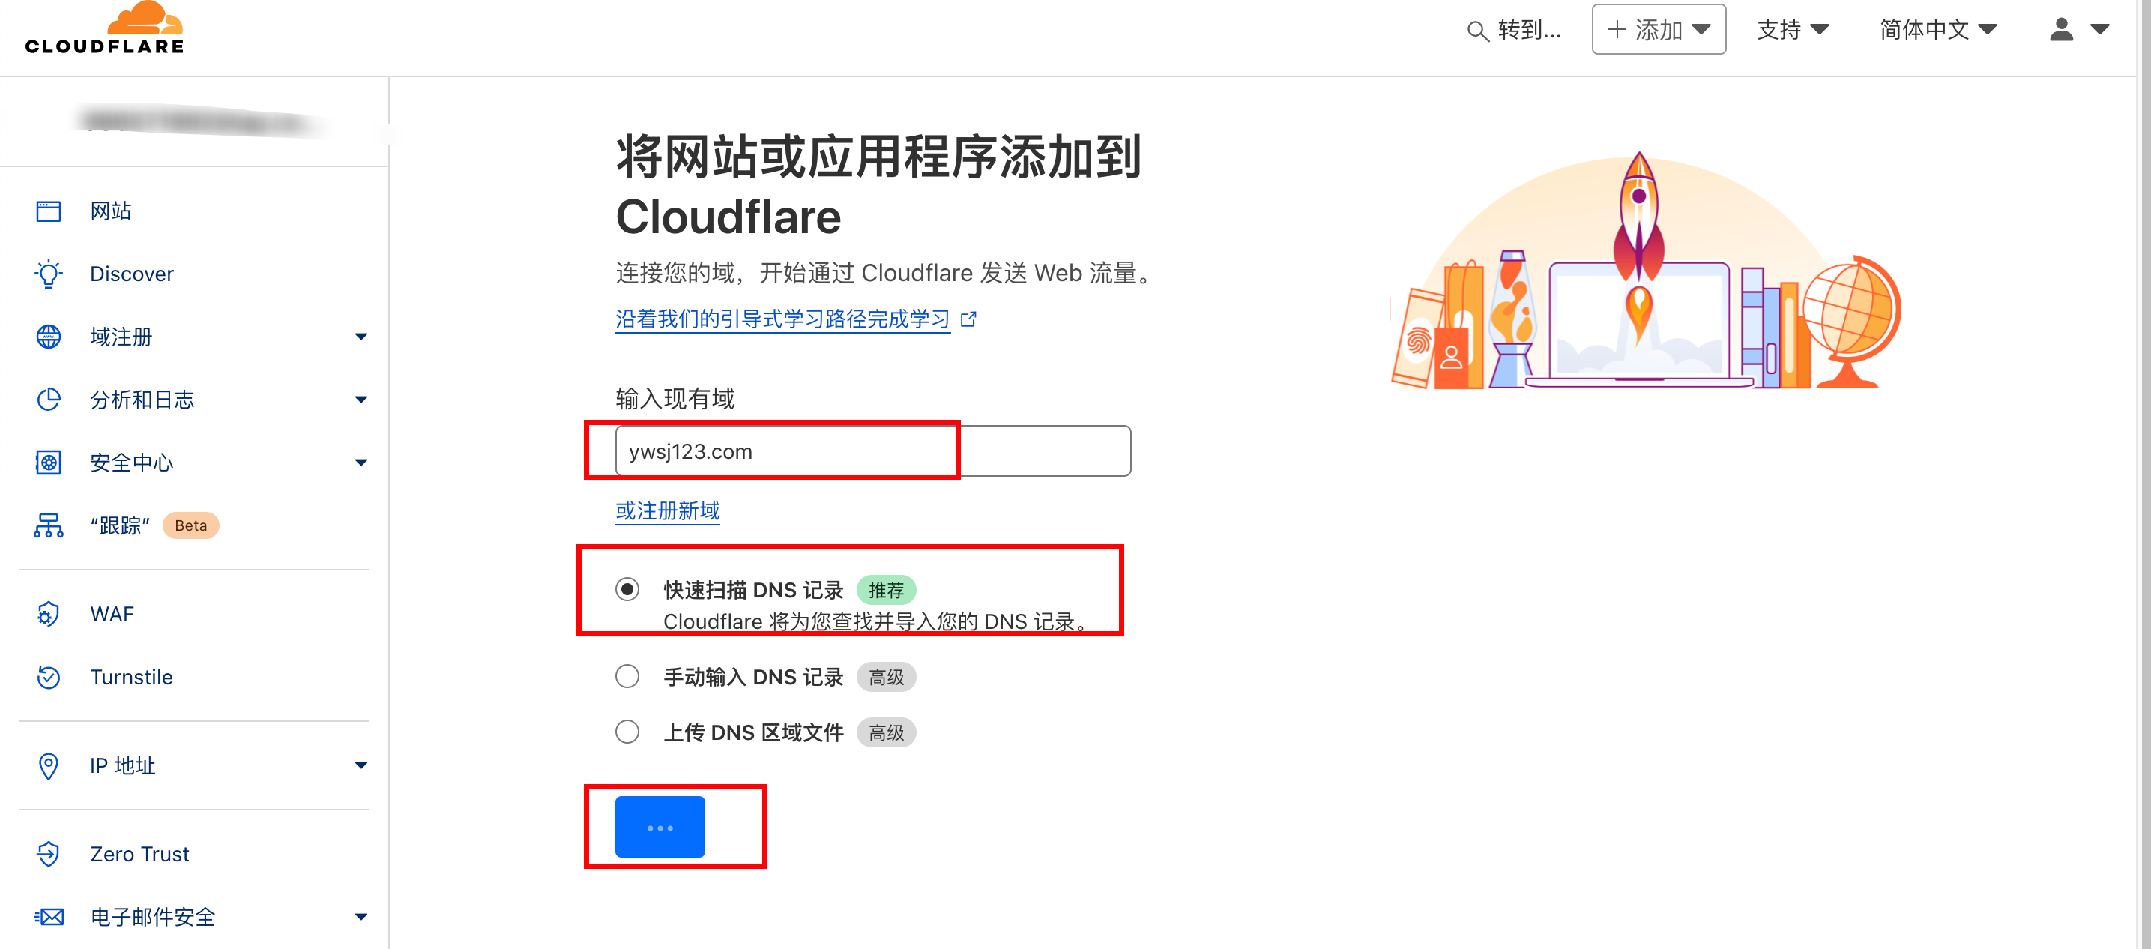Select 快速扫描 DNS 记录 radio option

[627, 589]
